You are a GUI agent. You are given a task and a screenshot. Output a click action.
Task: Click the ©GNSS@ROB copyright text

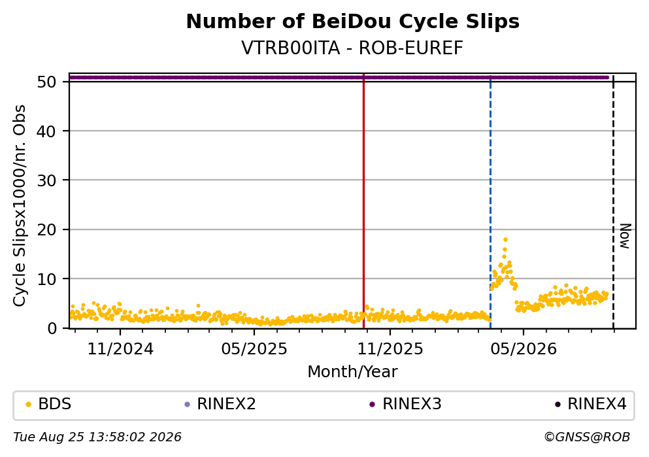coord(587,437)
